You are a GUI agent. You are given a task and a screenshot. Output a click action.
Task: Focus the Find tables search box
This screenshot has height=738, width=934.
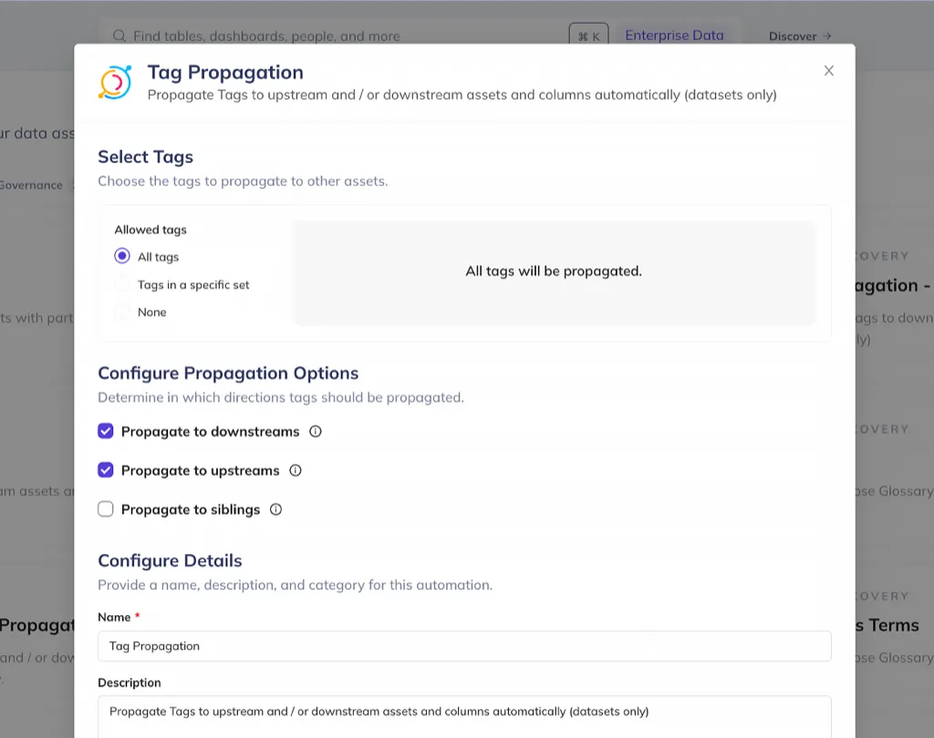coord(347,36)
